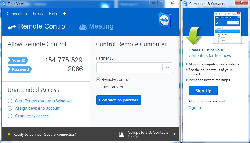Image resolution: width=250 pixels, height=143 pixels.
Task: Open the Connection menu
Action: 17,14
